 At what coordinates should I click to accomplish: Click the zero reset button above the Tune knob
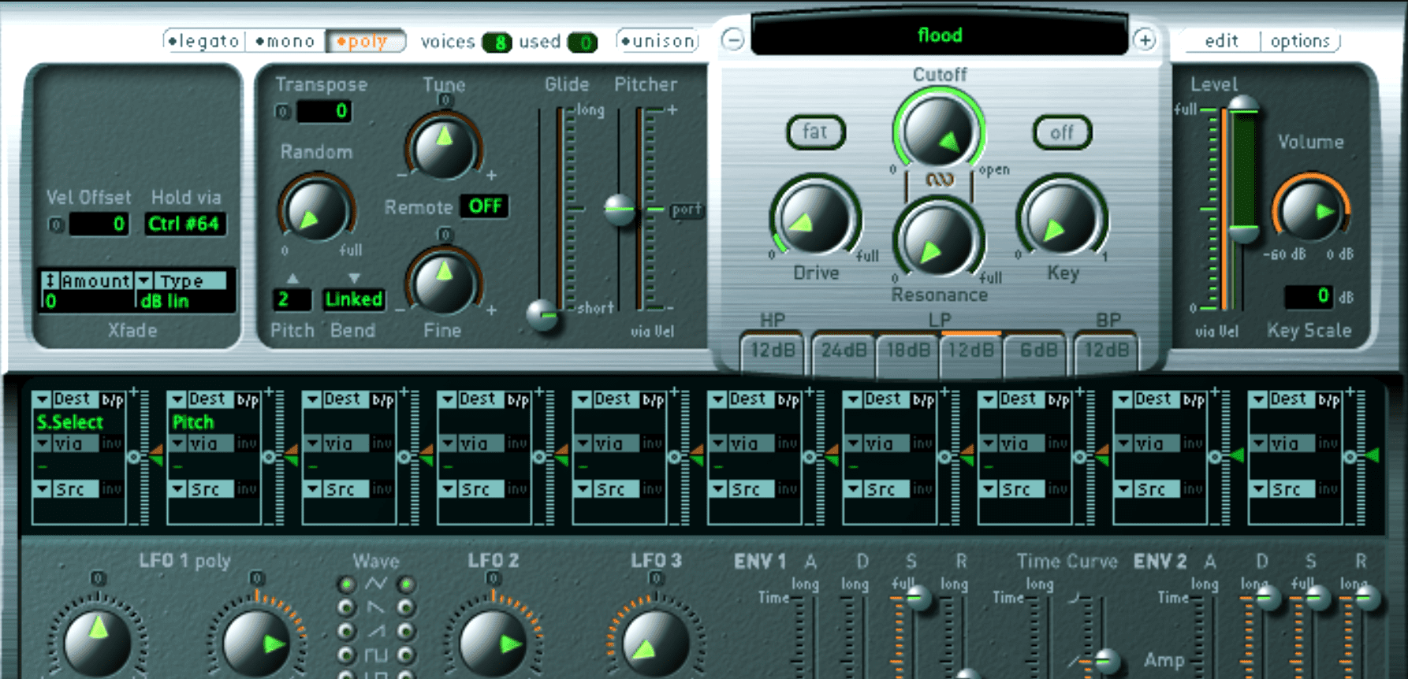coord(445,100)
